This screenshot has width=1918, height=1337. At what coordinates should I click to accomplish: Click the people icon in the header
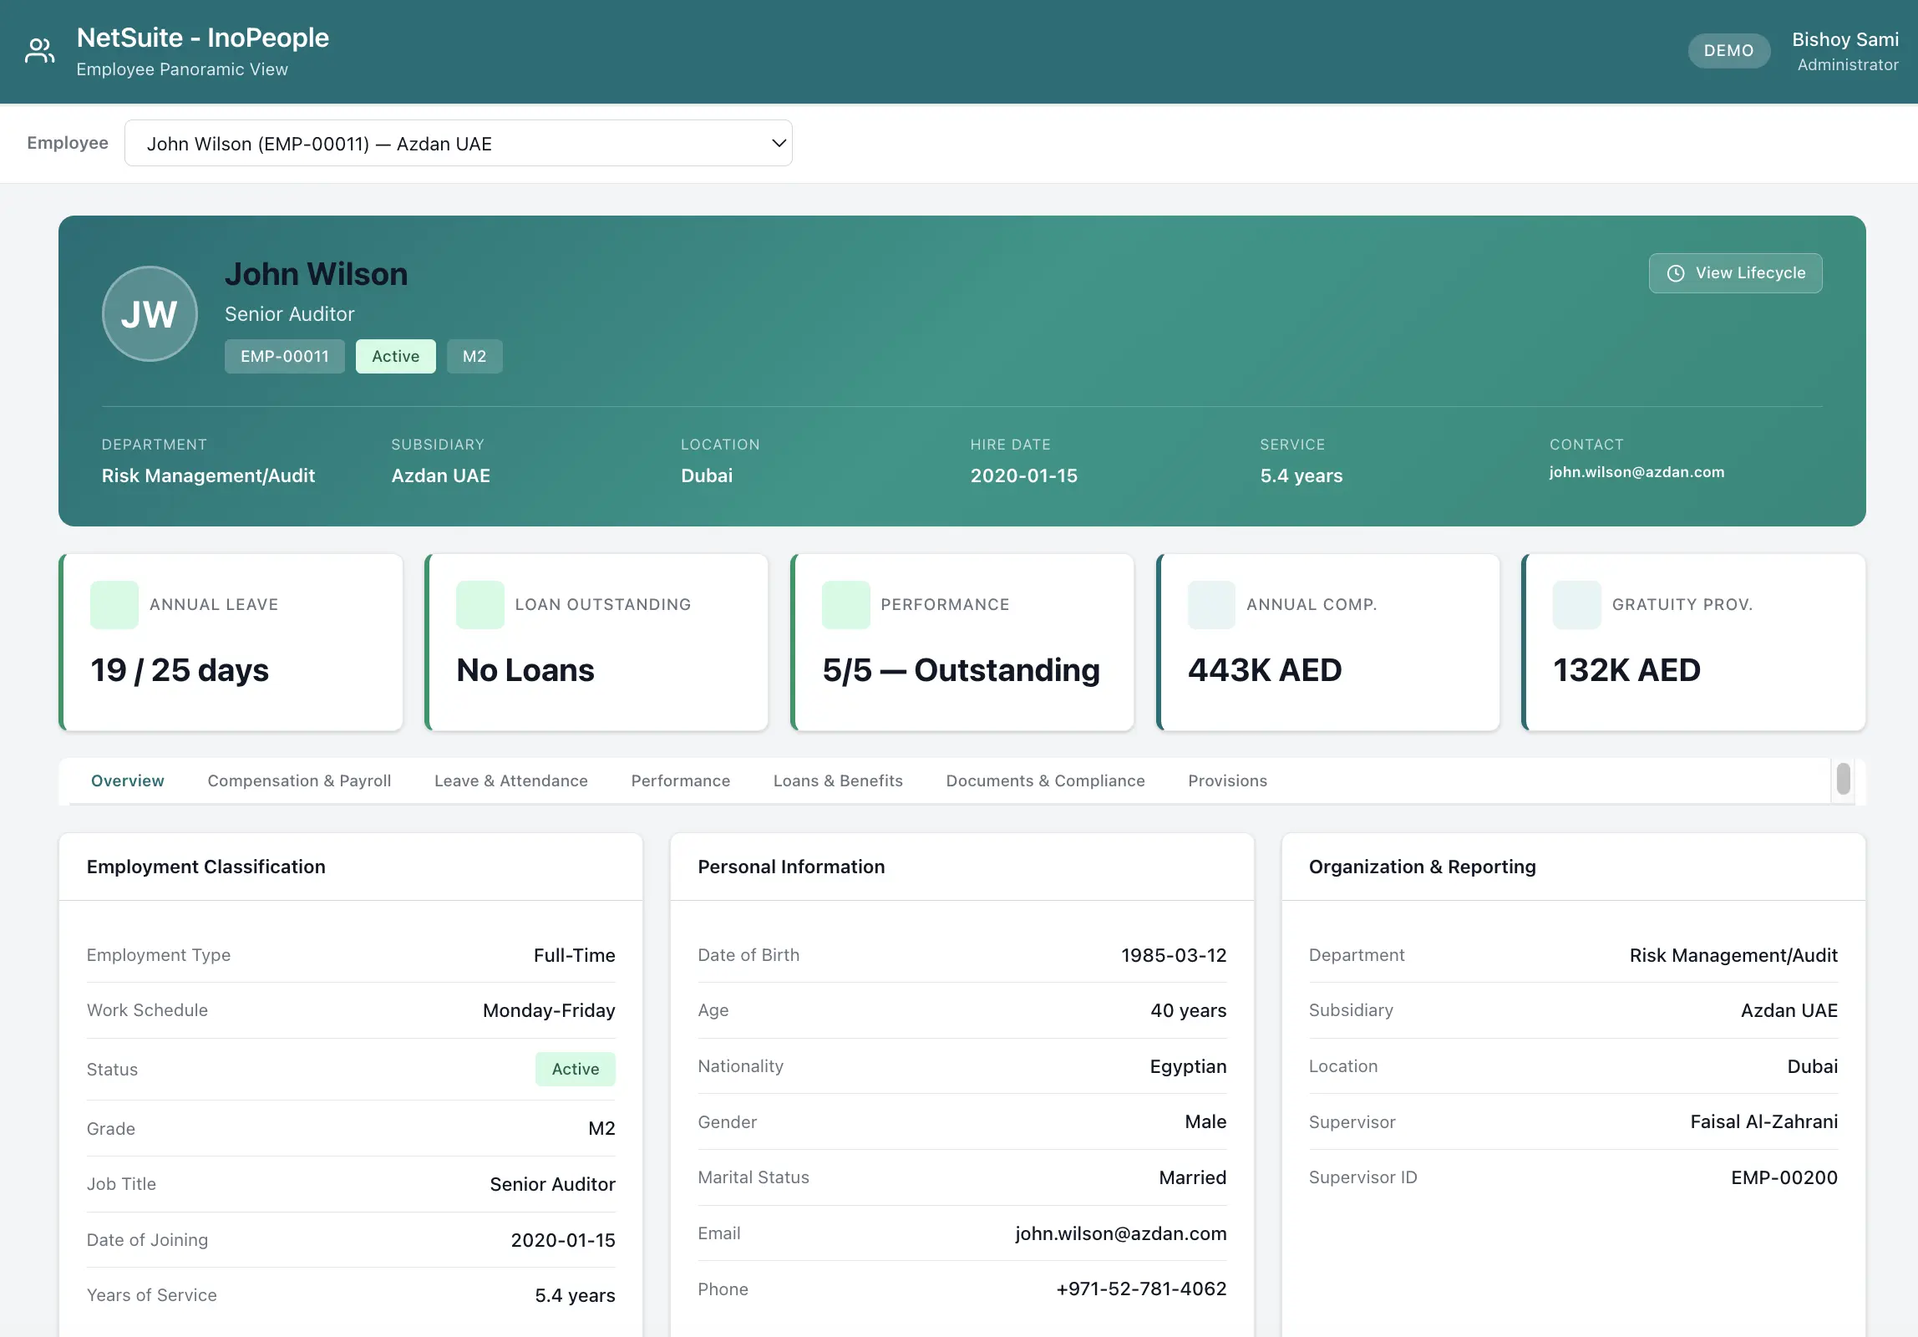tap(39, 51)
